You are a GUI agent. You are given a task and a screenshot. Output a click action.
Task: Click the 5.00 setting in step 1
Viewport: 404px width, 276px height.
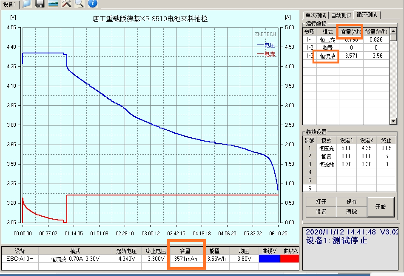pyautogui.click(x=346, y=148)
